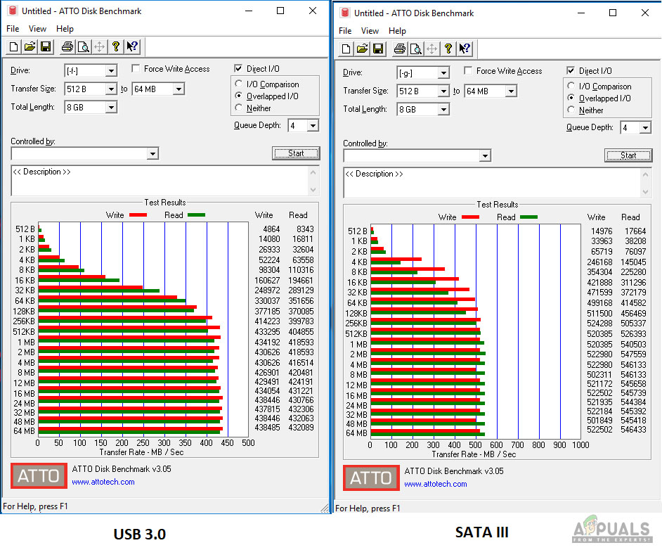Click About question mark icon in right window
662x550 pixels.
click(448, 49)
